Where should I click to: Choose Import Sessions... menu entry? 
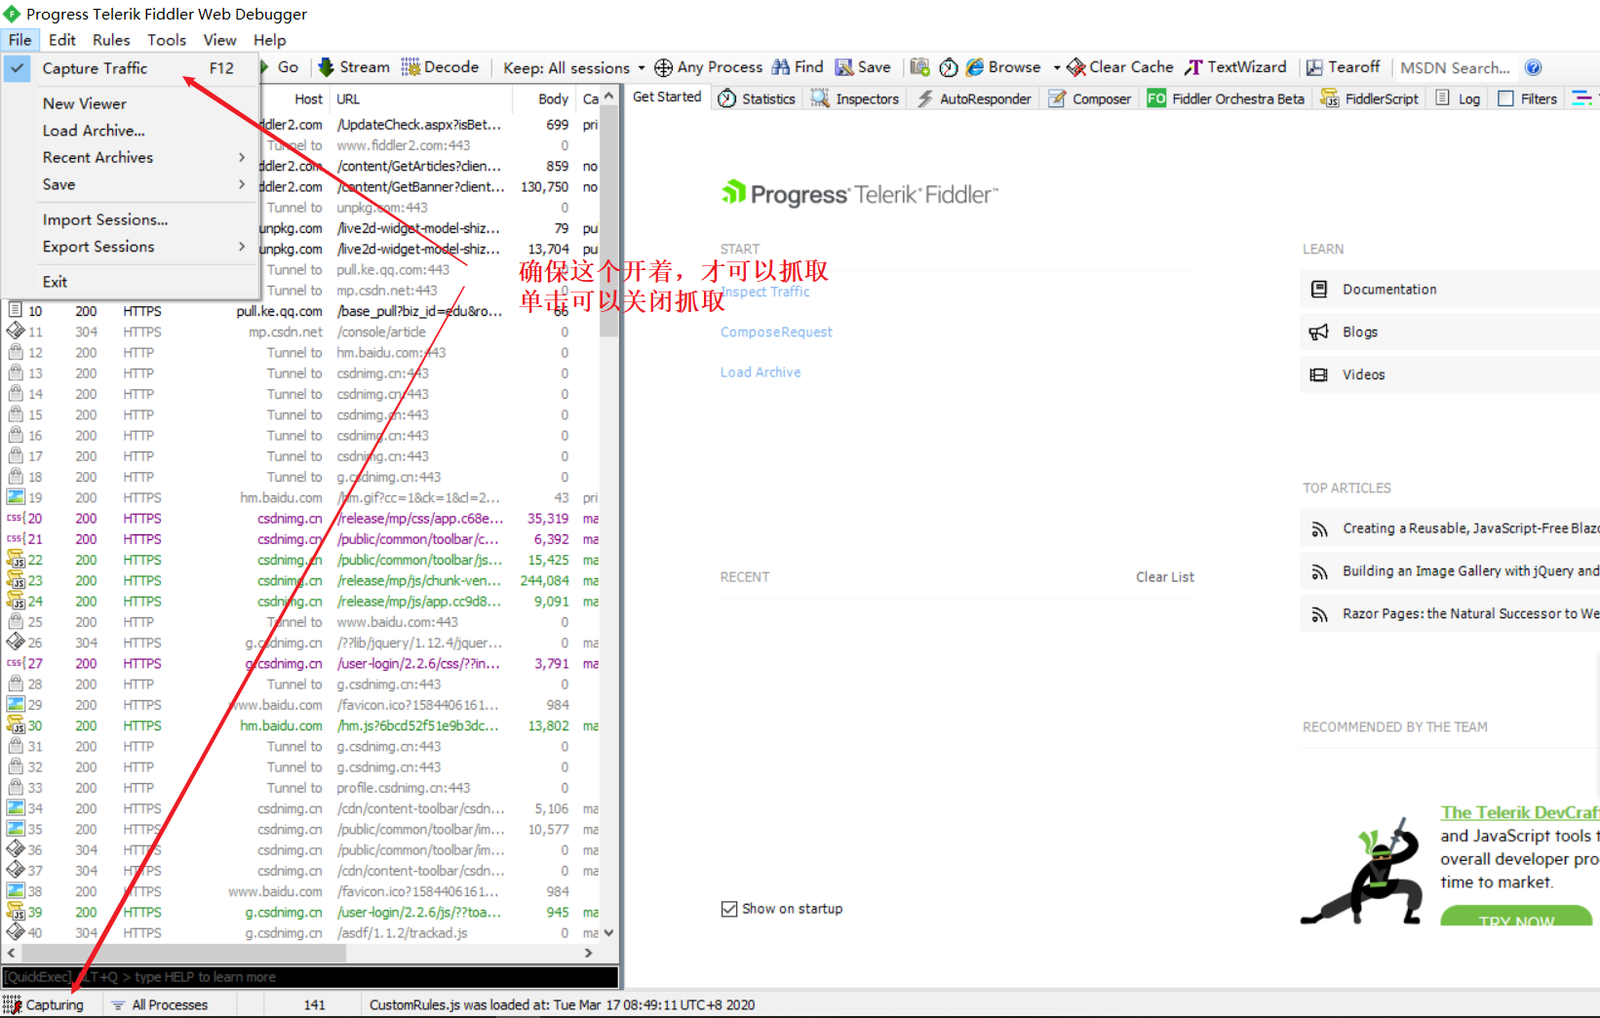click(x=131, y=219)
